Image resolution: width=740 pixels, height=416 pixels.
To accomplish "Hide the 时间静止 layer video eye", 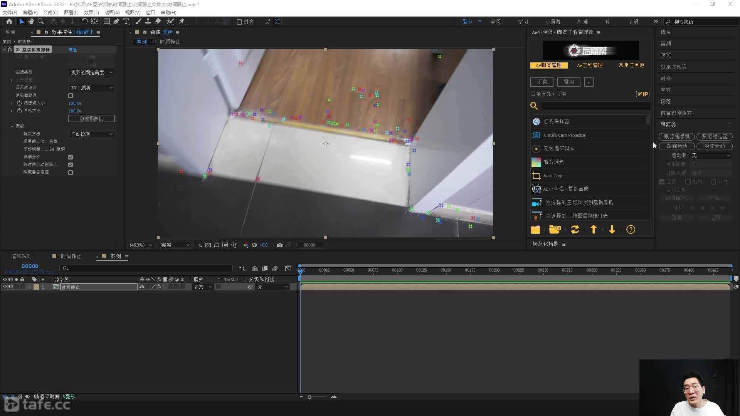I will pos(5,287).
